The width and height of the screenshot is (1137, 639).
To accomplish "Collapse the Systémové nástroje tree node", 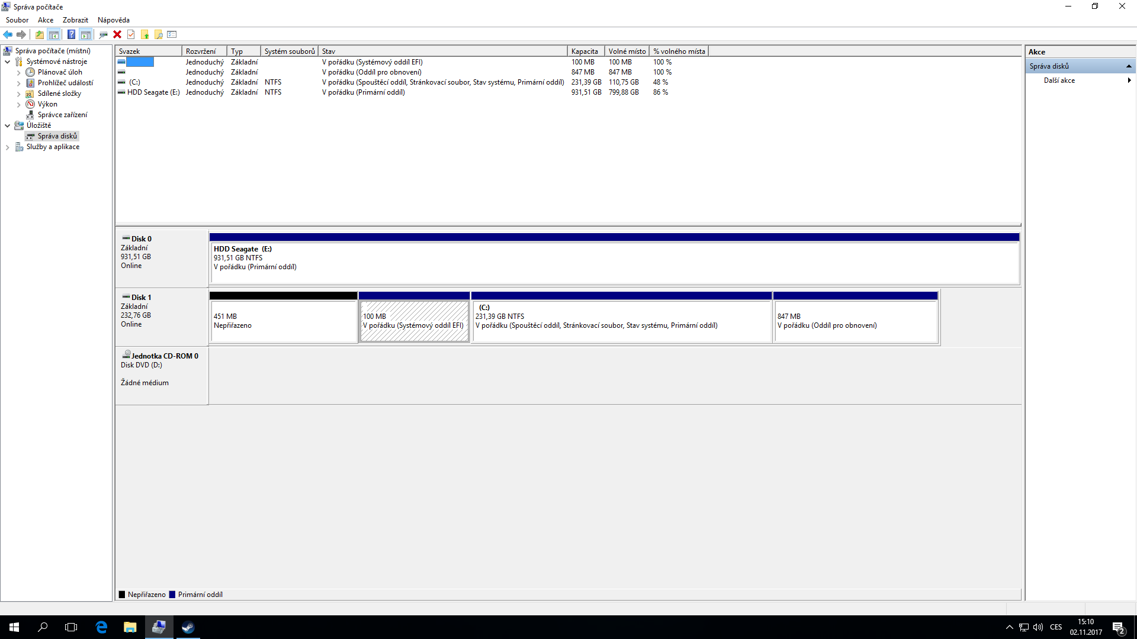I will pos(7,62).
